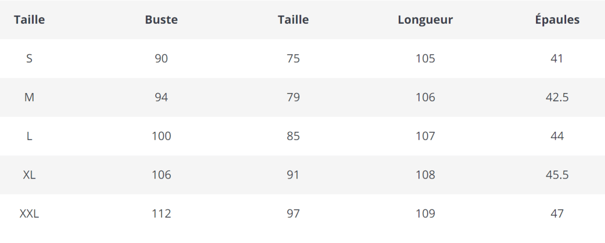Select shoulder value 45.5 for XL
Image resolution: width=605 pixels, height=243 pixels.
click(x=557, y=175)
